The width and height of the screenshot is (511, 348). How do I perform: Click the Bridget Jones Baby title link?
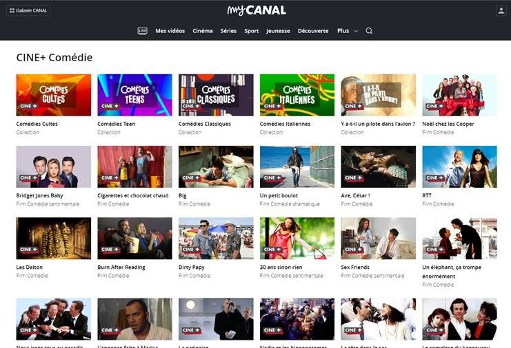(39, 195)
